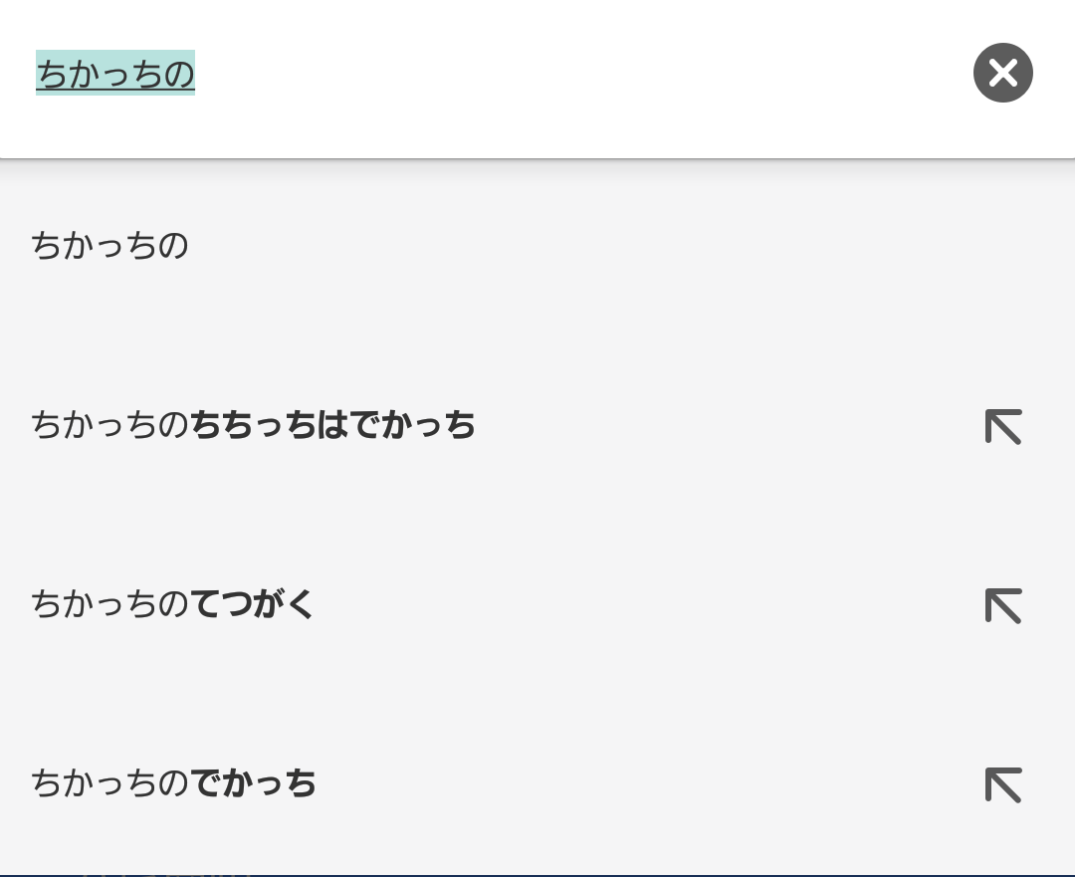Place the cursor in the empty search bar area
The width and height of the screenshot is (1075, 877).
[x=582, y=73]
